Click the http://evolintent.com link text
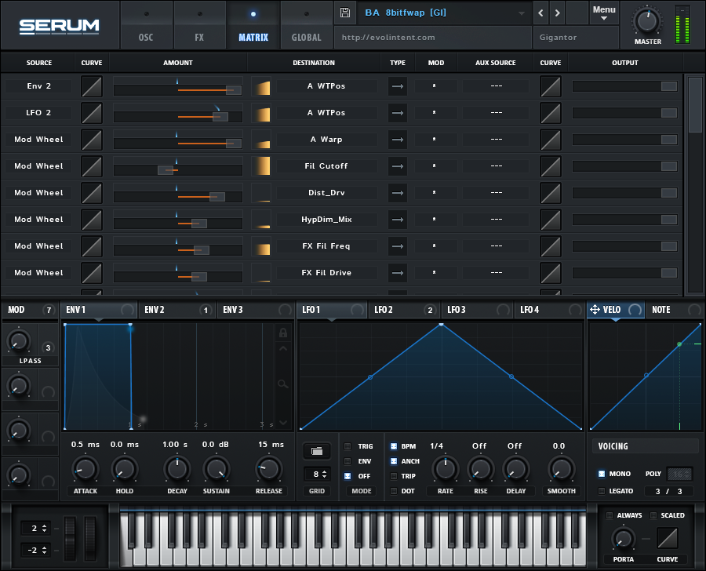 388,38
